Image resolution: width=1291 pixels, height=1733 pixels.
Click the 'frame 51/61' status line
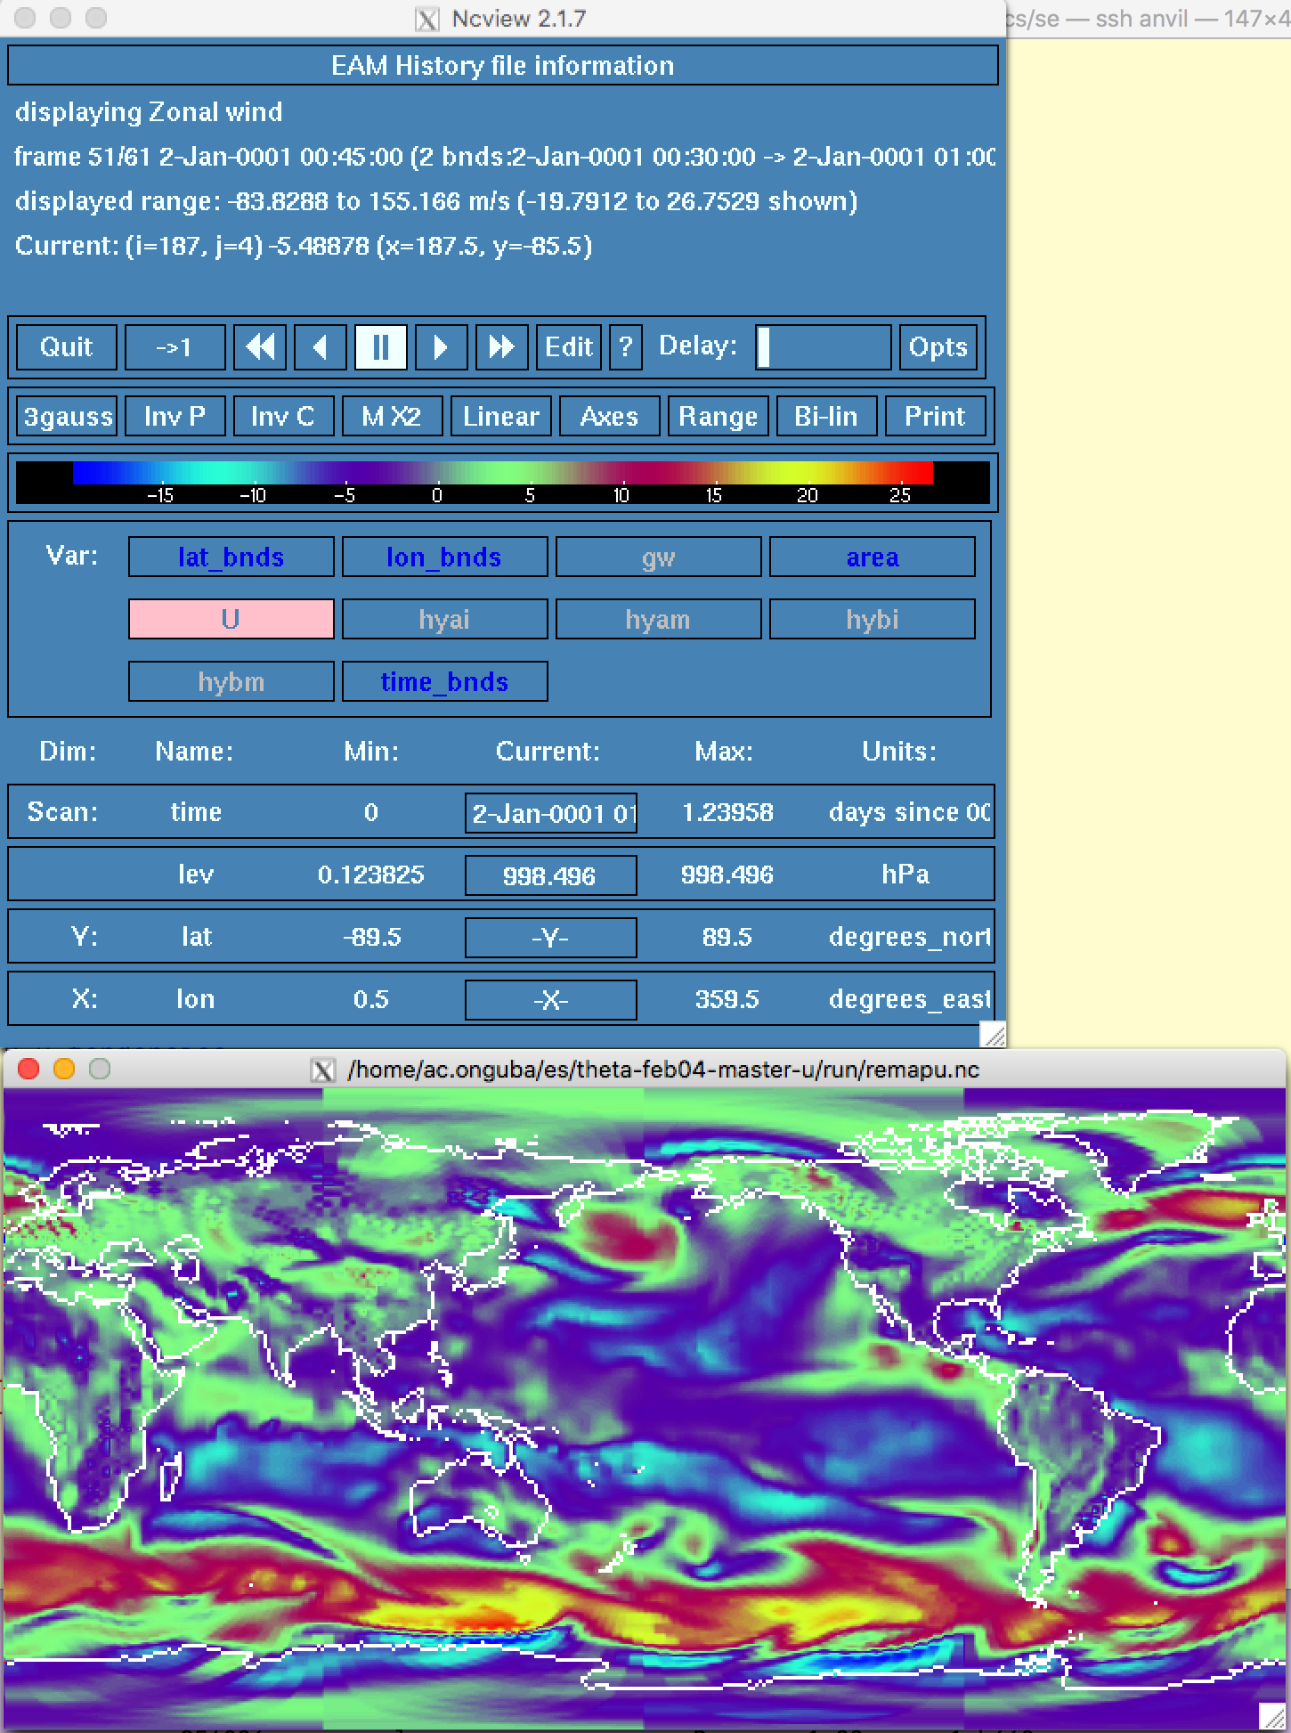click(504, 157)
